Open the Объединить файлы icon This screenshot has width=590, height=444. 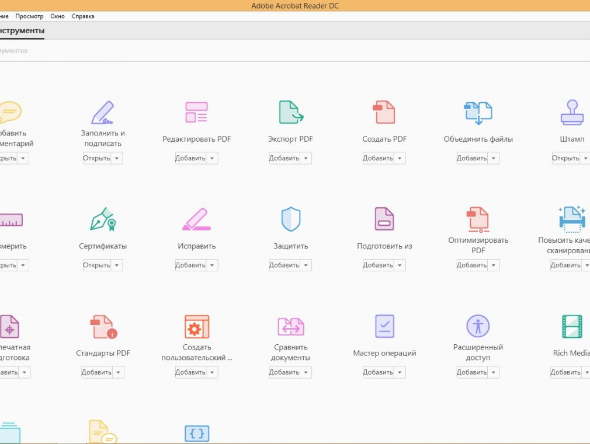(478, 113)
